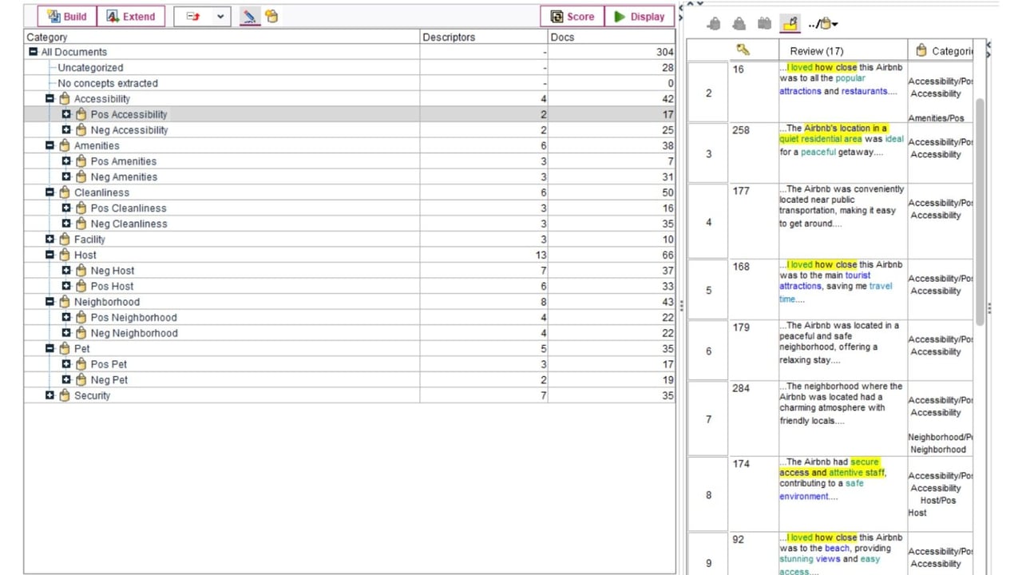
Task: Select the Pos Accessibility category label
Action: point(129,114)
